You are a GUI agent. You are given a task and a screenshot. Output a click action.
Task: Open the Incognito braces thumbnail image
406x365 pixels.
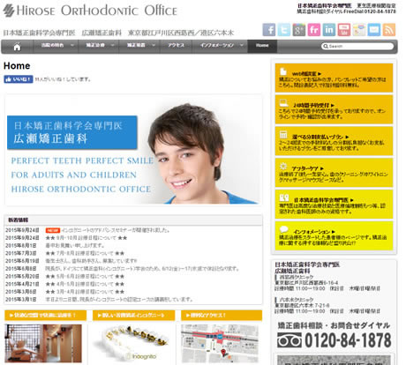pyautogui.click(x=133, y=343)
